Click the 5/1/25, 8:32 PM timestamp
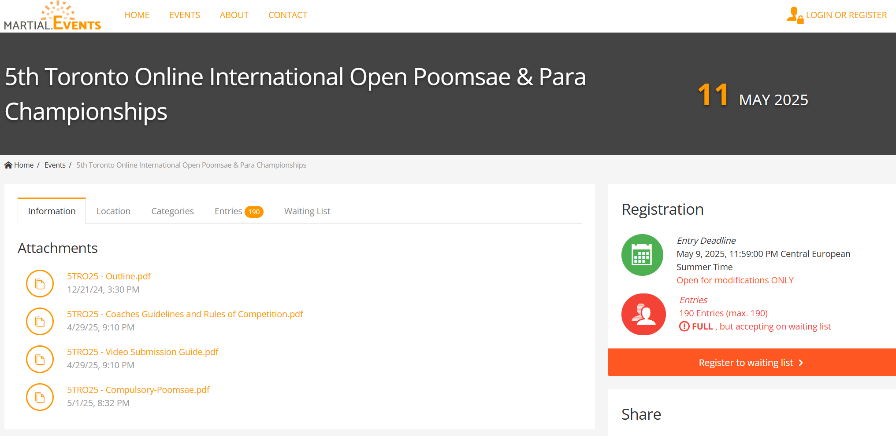Viewport: 896px width, 436px height. [x=98, y=403]
